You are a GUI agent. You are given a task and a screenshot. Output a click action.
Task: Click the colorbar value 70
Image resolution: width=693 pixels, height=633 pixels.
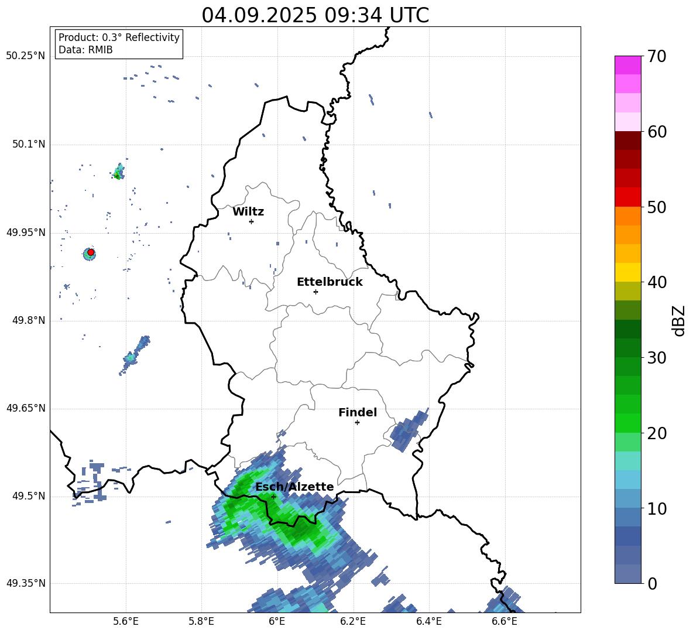tap(657, 56)
